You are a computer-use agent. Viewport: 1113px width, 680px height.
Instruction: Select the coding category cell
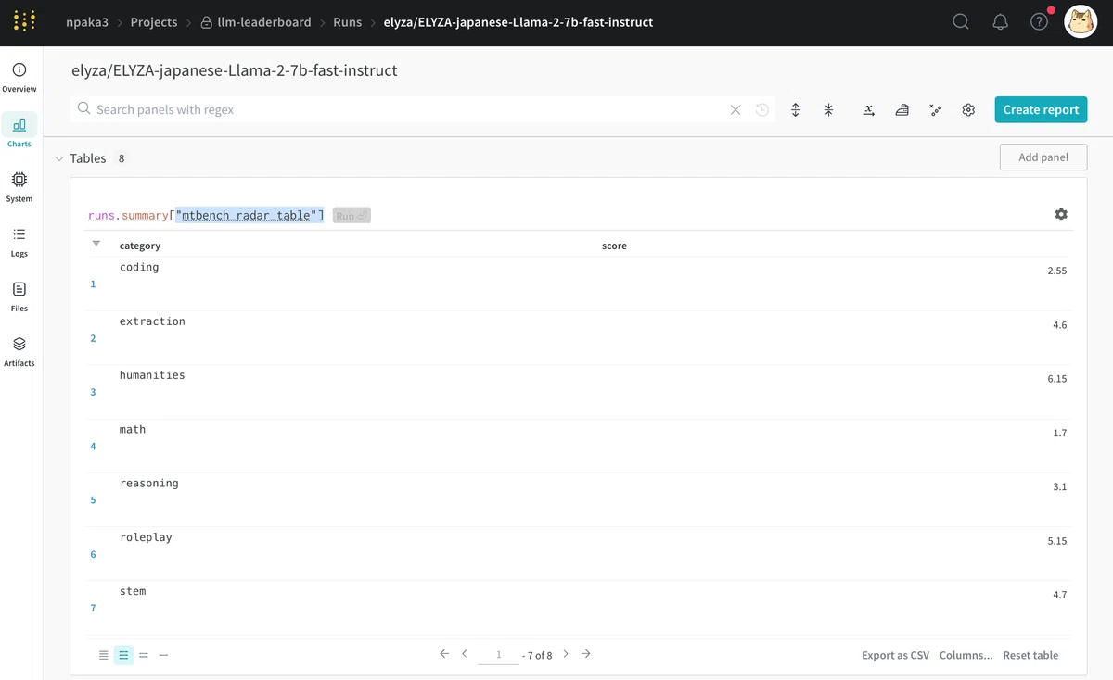(x=139, y=267)
